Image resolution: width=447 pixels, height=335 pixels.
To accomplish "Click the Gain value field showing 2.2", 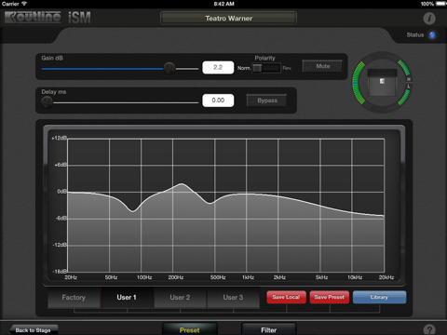I will 218,67.
